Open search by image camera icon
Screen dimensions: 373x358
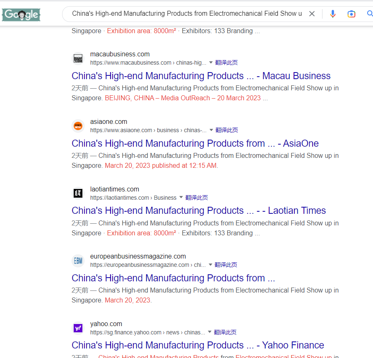point(351,14)
